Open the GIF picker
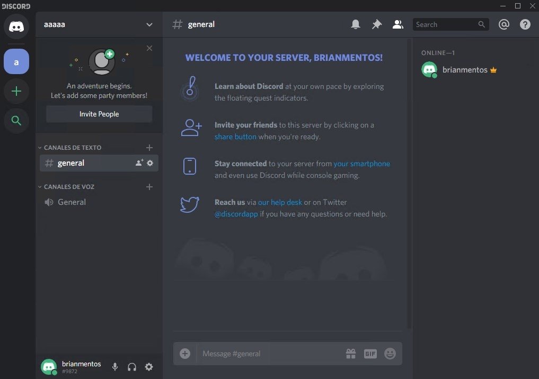 tap(370, 354)
